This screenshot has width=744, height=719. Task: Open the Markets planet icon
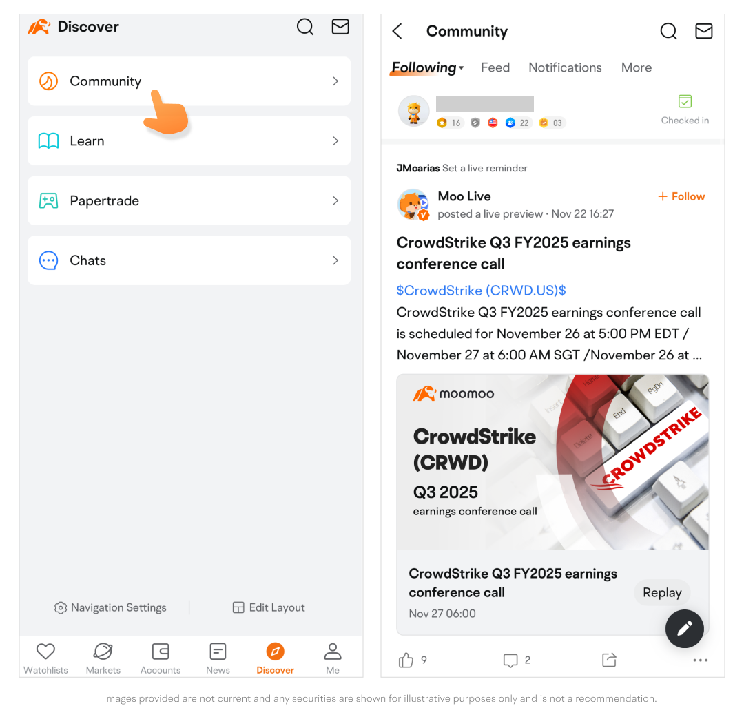103,652
